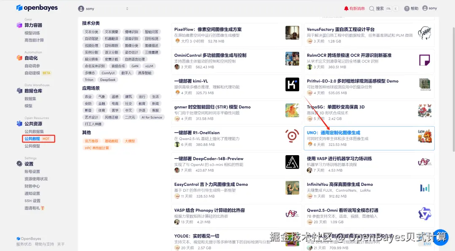Click the OpenBayes logo
The width and height of the screenshot is (455, 251).
click(x=37, y=8)
